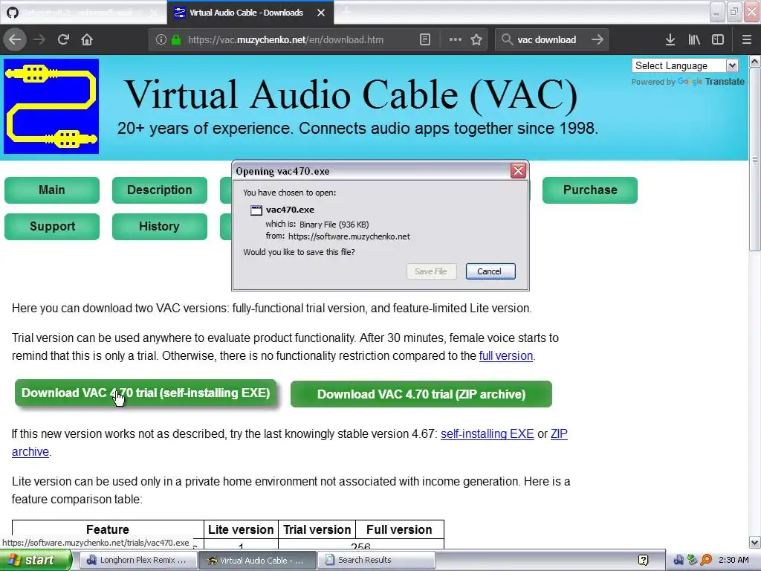761x571 pixels.
Task: Click the 2:30 AM system clock
Action: [734, 561]
